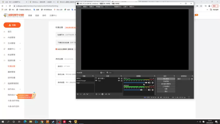220x124 pixels.
Task: Reload the Chrome page
Action: pos(10,6)
